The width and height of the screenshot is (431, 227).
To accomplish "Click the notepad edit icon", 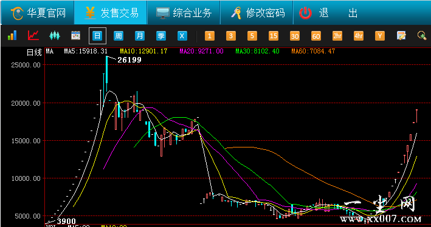I will click(x=402, y=36).
